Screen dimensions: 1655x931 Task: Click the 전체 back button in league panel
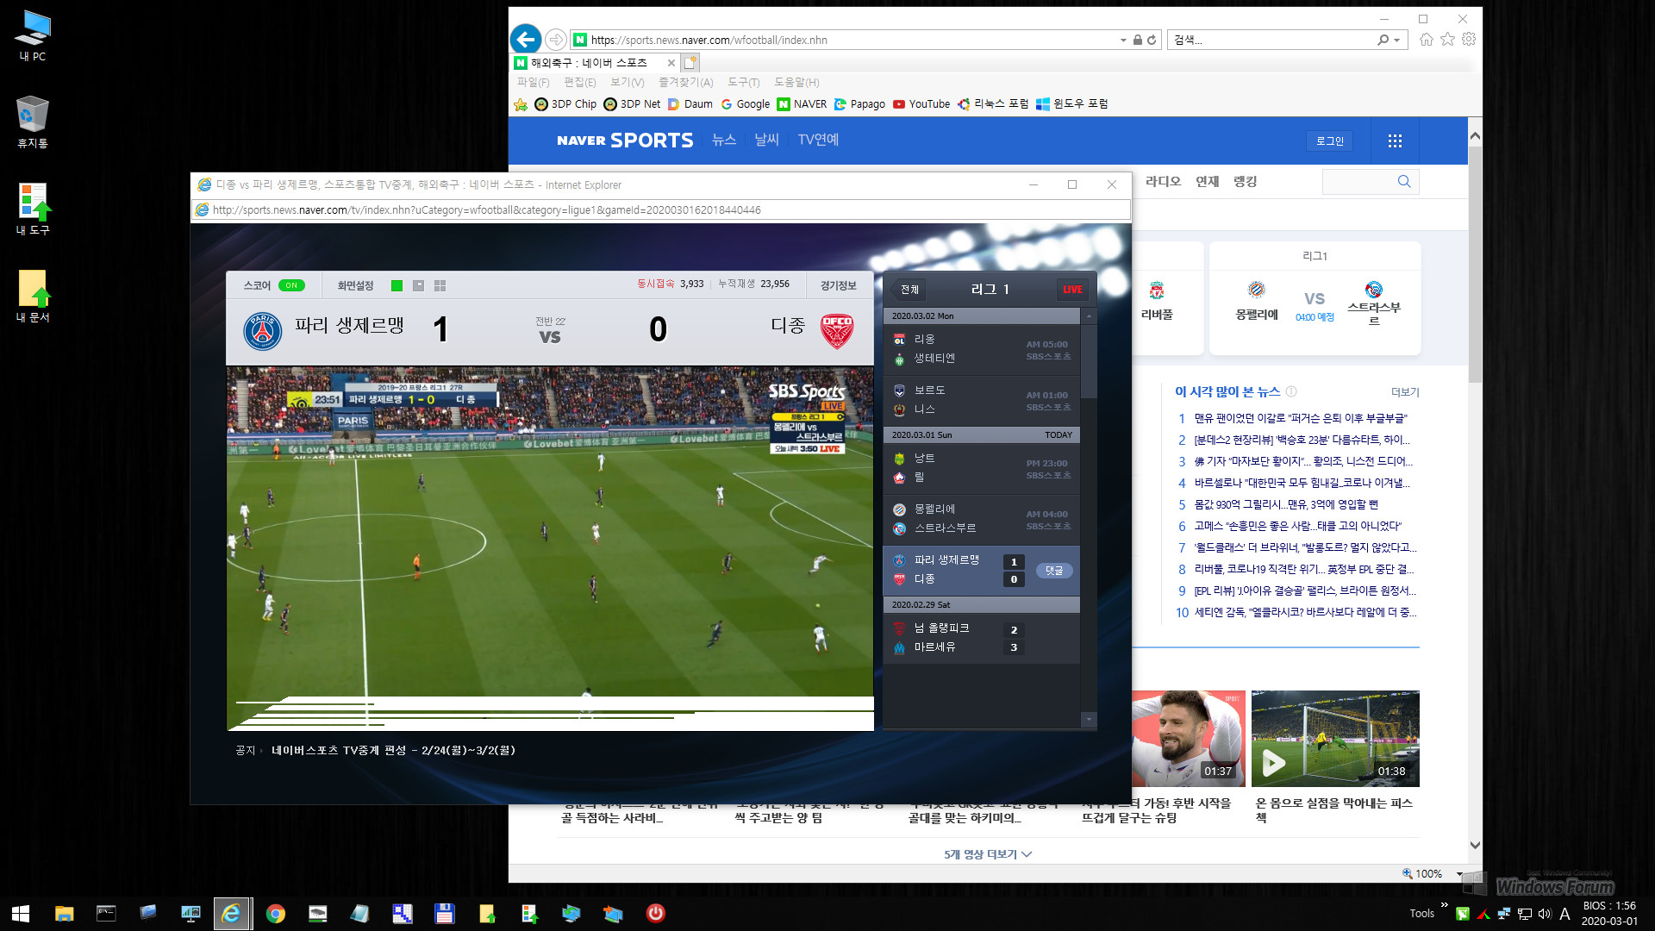[909, 290]
